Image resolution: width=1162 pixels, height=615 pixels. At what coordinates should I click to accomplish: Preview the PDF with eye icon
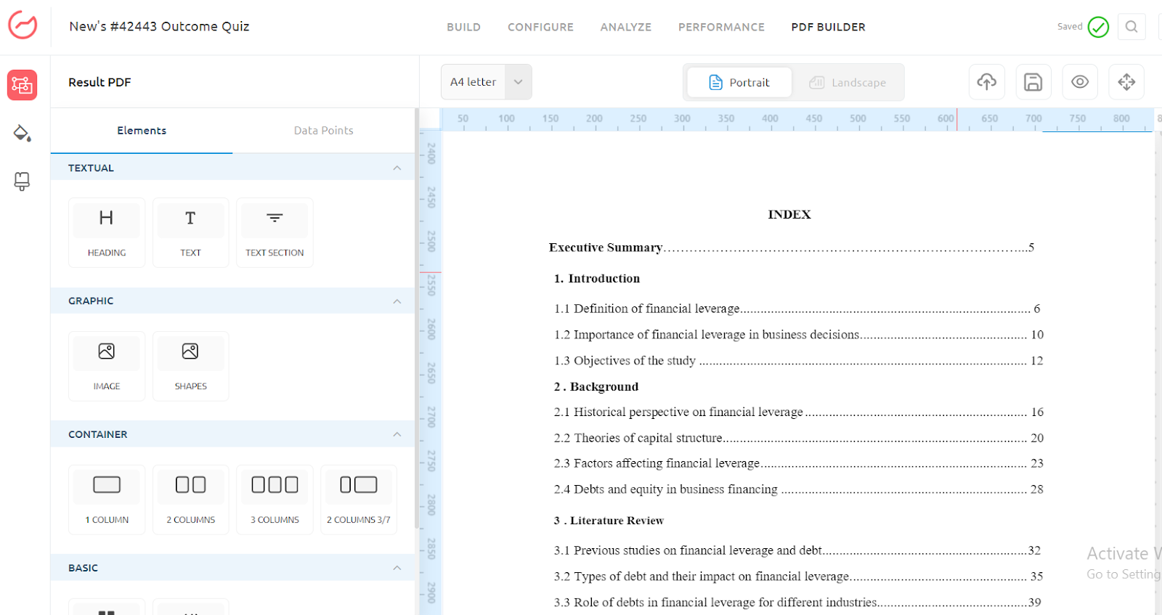coord(1080,82)
